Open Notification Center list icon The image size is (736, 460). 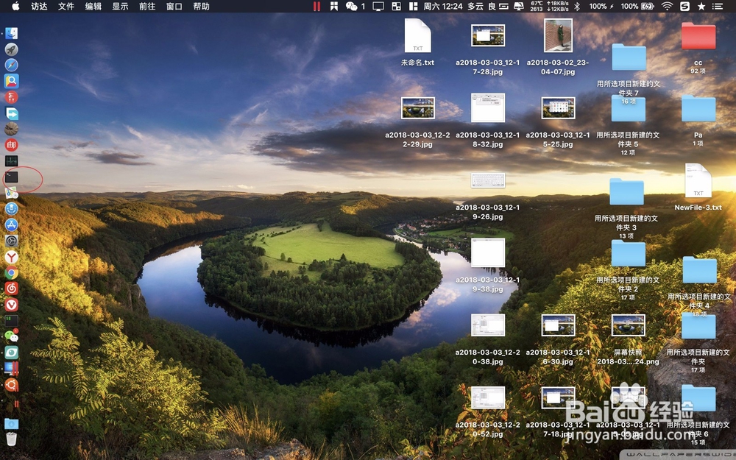point(717,6)
